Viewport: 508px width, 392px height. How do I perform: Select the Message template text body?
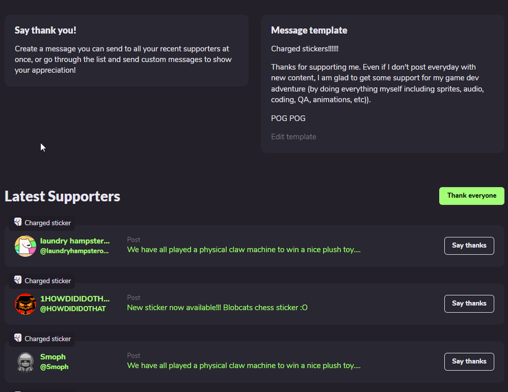[x=378, y=83]
